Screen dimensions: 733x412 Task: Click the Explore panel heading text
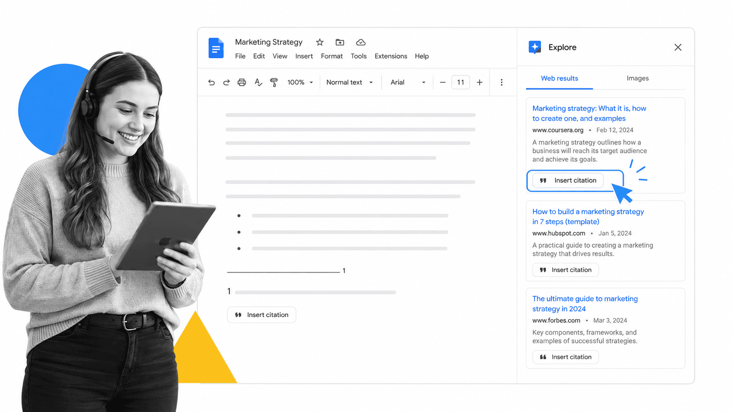point(562,47)
